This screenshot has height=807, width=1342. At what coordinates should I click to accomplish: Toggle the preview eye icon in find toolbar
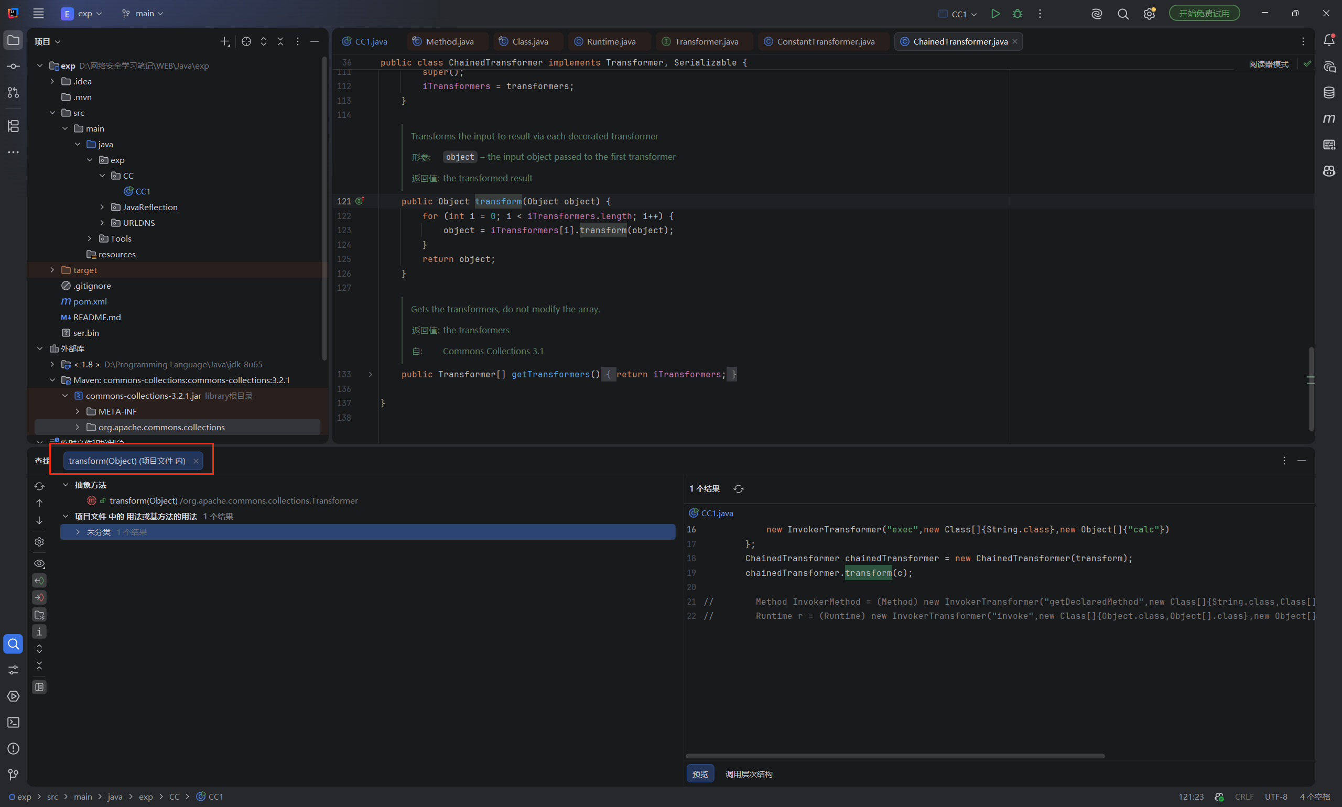39,563
